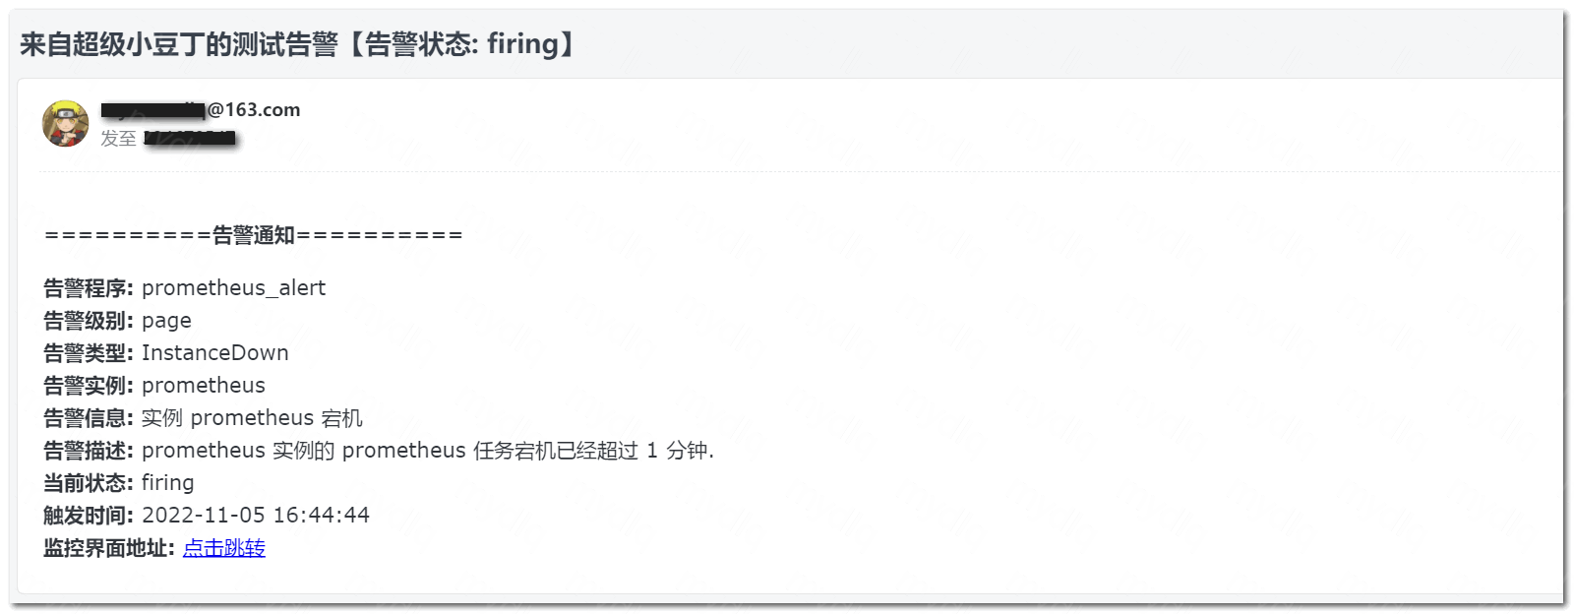Click the 发至 recipient label
1574x614 pixels.
[x=118, y=139]
